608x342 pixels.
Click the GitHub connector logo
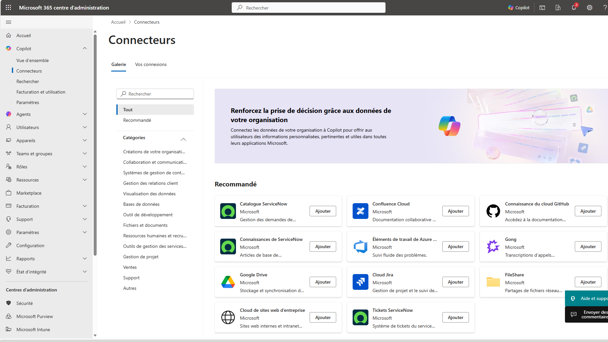click(x=493, y=211)
